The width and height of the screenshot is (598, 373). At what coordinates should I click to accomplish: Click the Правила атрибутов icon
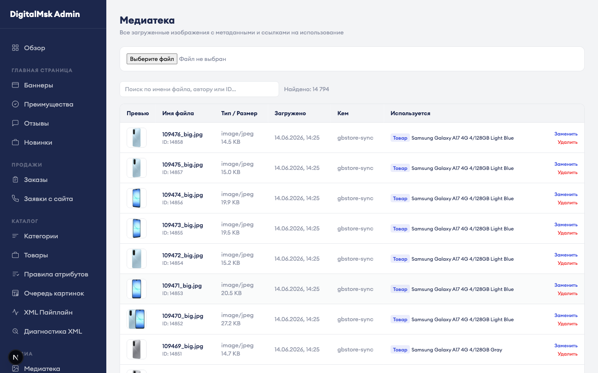pyautogui.click(x=15, y=274)
